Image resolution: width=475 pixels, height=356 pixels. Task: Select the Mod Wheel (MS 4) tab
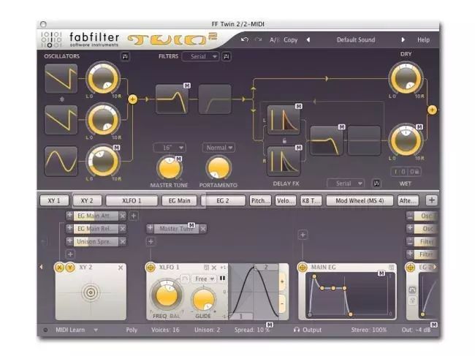point(359,200)
